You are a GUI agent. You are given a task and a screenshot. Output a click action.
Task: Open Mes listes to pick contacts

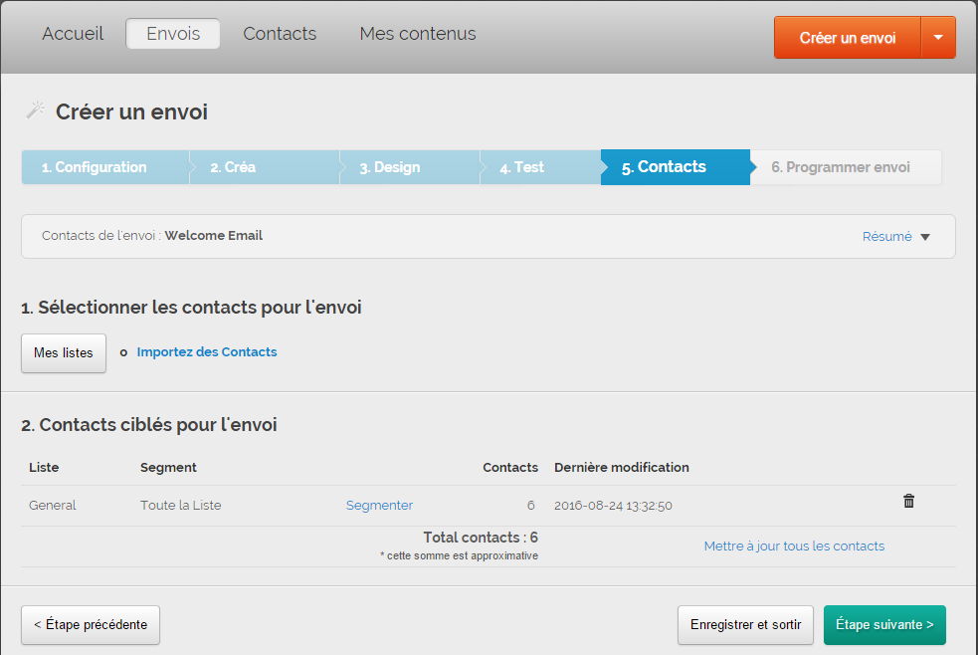point(64,353)
